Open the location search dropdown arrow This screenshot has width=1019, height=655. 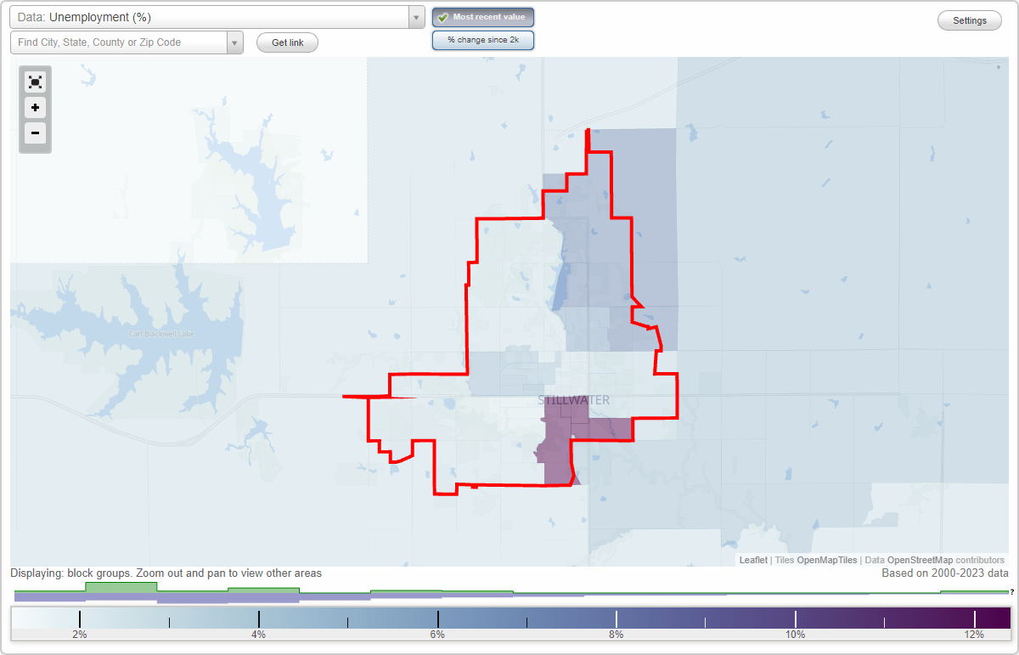pyautogui.click(x=235, y=42)
